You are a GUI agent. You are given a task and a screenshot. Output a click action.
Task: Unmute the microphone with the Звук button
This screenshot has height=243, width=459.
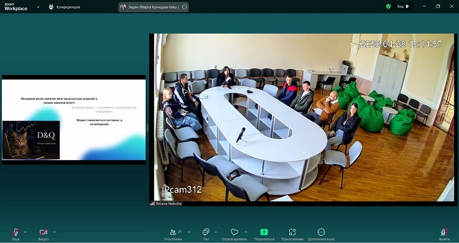(x=16, y=234)
